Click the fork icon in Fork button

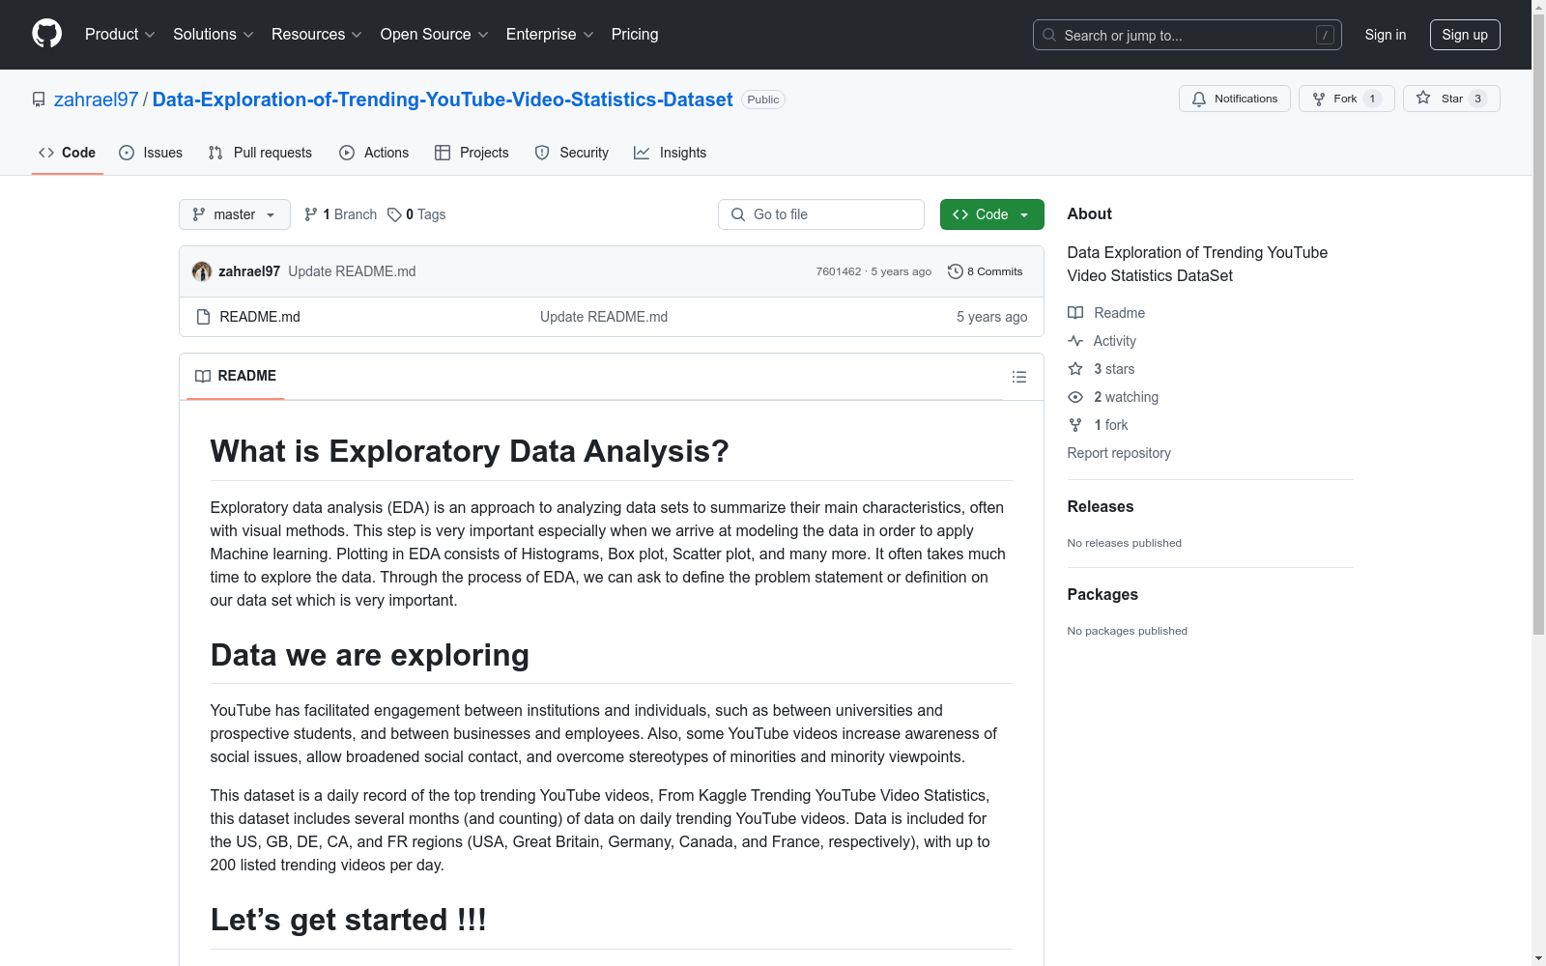pos(1319,99)
